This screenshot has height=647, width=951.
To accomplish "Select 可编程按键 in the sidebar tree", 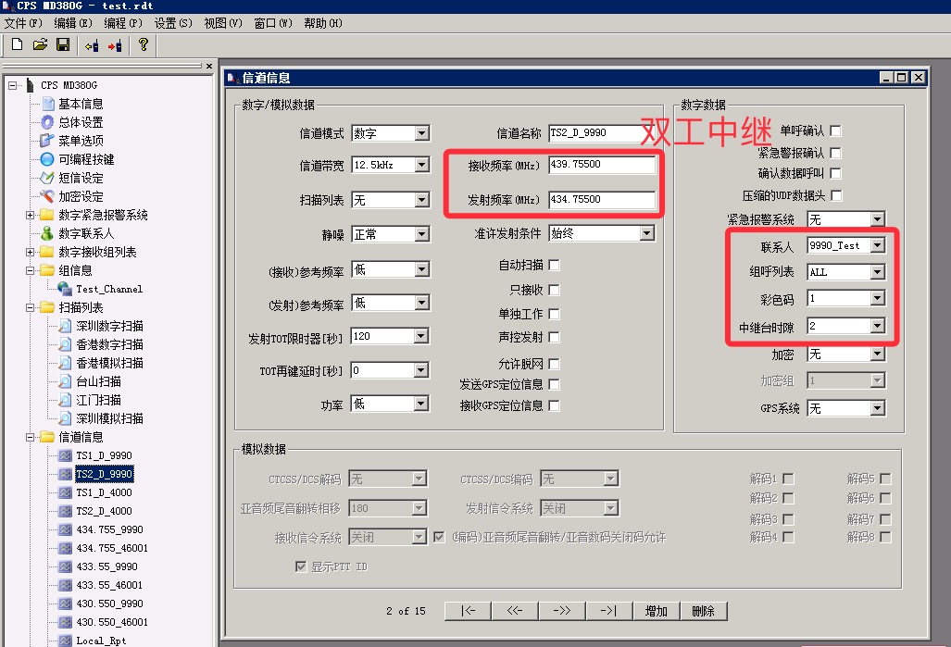I will 86,159.
